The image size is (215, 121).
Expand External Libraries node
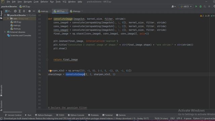pyautogui.click(x=5, y=32)
